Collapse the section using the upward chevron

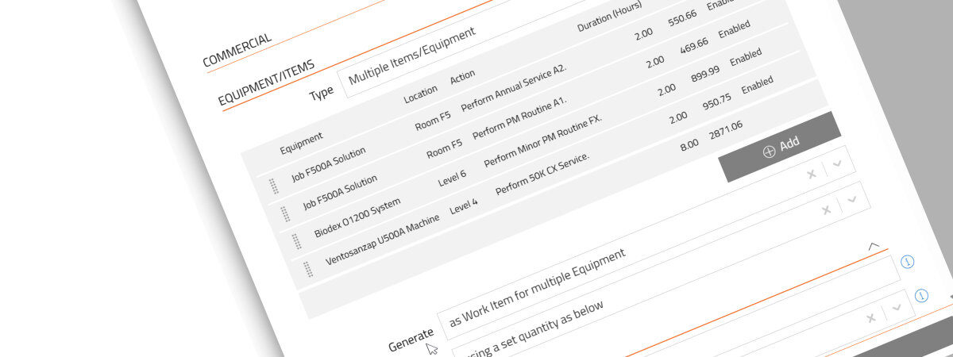tap(874, 246)
